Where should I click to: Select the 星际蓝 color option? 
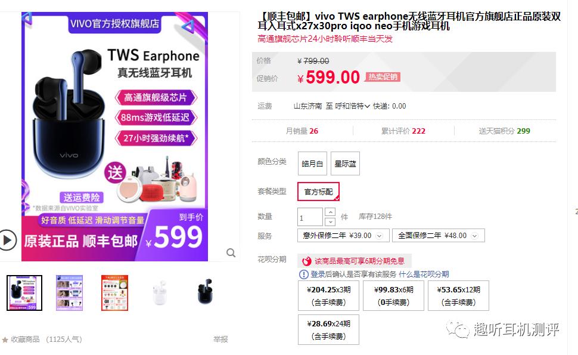[x=345, y=163]
